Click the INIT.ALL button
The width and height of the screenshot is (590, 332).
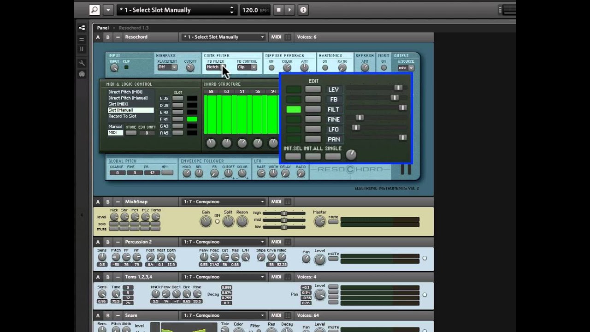click(x=313, y=156)
